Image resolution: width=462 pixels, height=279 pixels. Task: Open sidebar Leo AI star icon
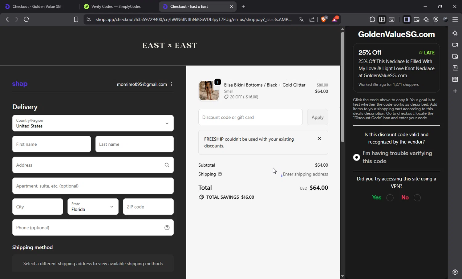pyautogui.click(x=455, y=33)
